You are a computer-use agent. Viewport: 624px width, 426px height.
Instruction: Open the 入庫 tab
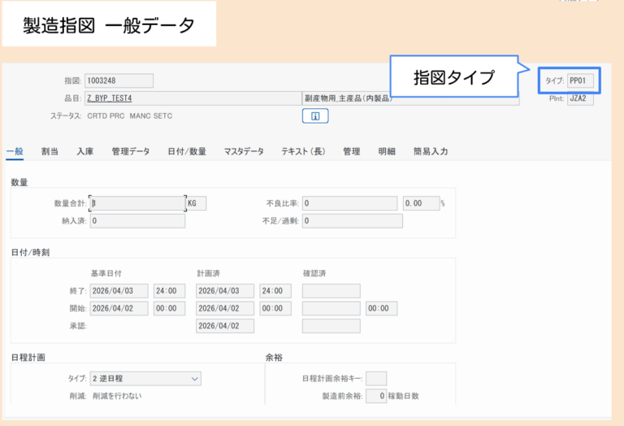coord(85,151)
